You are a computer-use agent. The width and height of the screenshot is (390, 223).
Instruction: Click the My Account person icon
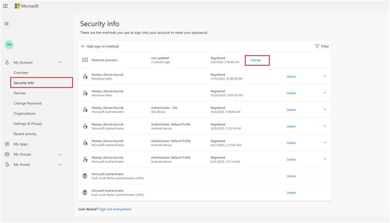7,62
